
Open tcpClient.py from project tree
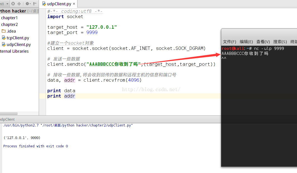click(x=18, y=38)
